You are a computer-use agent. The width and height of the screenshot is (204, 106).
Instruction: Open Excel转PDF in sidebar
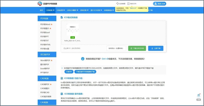coord(45,68)
